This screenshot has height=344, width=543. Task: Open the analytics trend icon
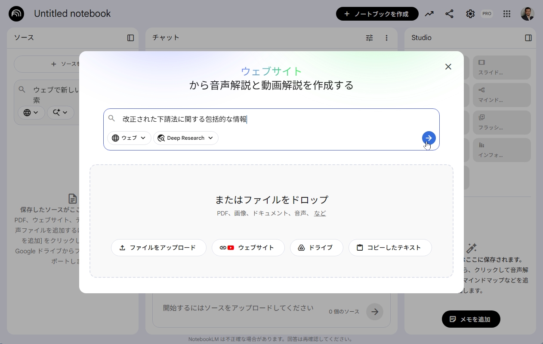pyautogui.click(x=429, y=14)
